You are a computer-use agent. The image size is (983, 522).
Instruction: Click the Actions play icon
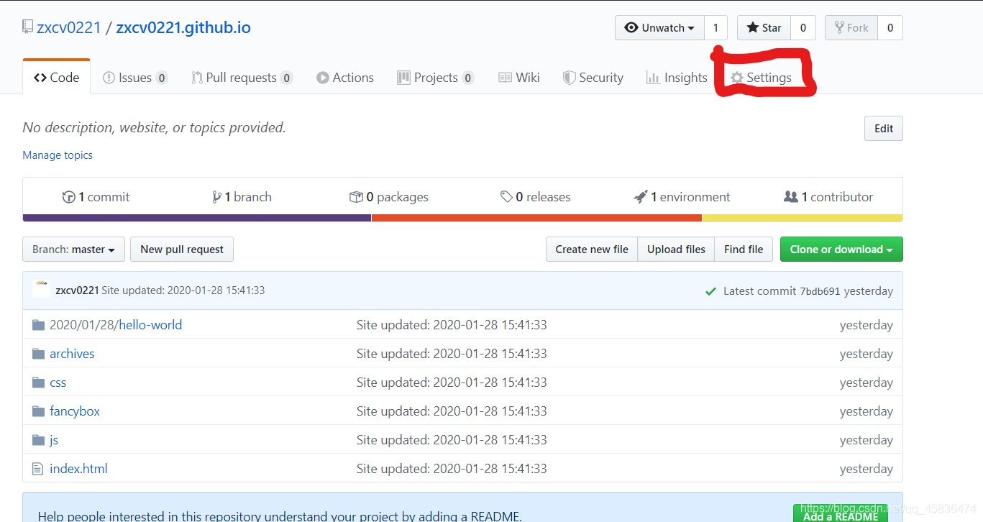click(323, 78)
